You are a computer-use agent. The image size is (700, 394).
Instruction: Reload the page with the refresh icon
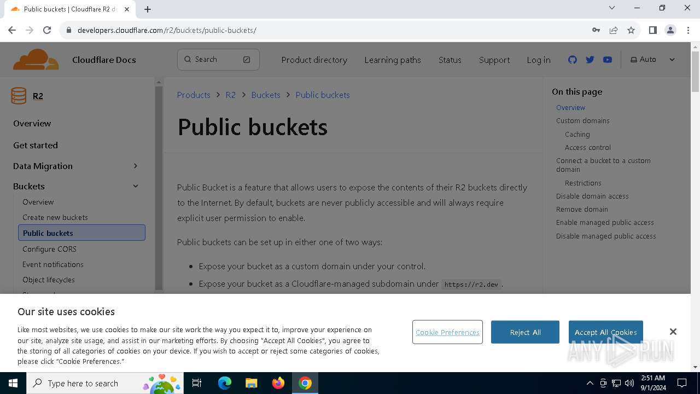[x=47, y=30]
